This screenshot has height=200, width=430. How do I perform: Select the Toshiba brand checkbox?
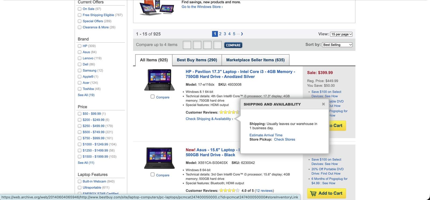pos(80,89)
